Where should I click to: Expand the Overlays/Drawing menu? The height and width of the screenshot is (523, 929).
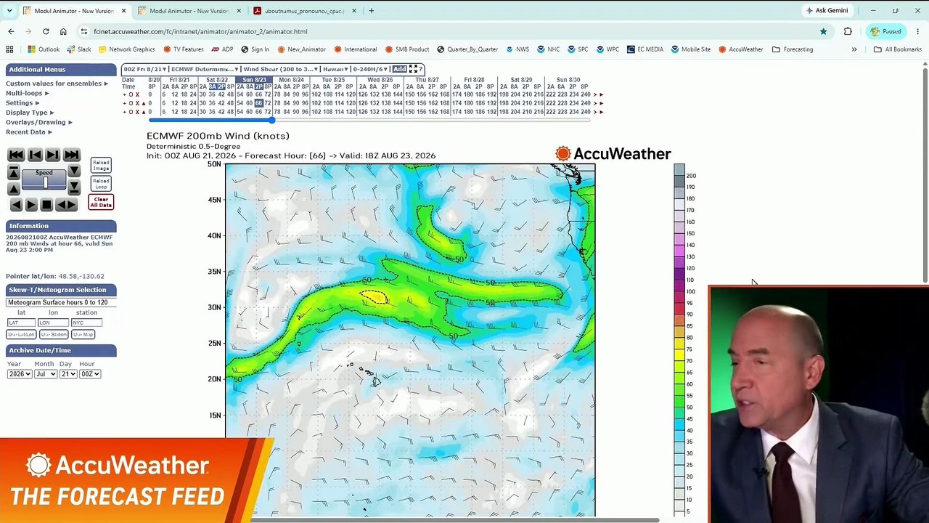click(x=38, y=122)
